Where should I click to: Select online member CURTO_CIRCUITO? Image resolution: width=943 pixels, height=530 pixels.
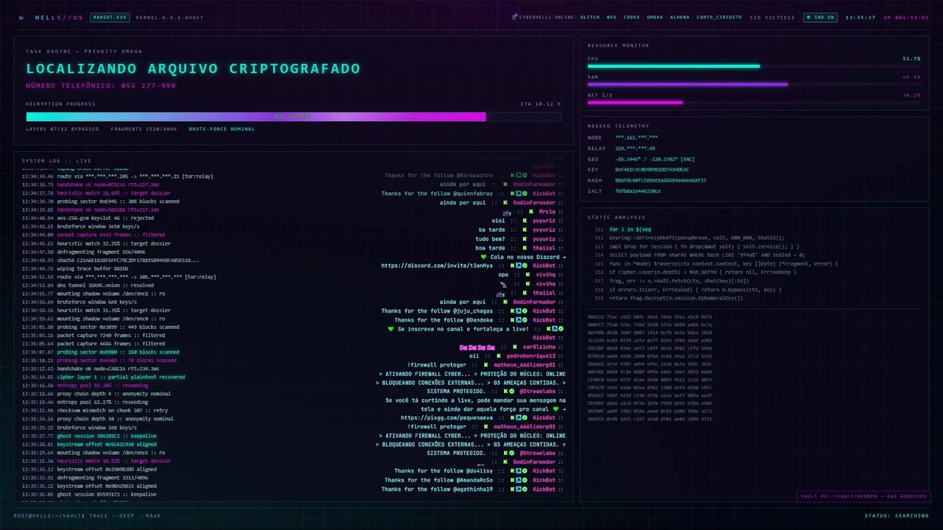pos(719,17)
